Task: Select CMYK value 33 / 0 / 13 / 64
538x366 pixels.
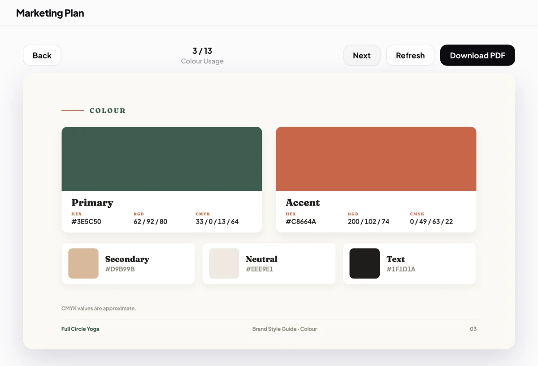Action: click(x=217, y=221)
